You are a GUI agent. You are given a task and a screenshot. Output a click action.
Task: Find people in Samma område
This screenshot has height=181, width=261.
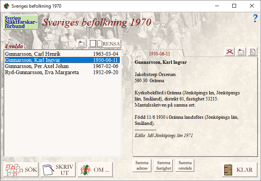(x=185, y=166)
